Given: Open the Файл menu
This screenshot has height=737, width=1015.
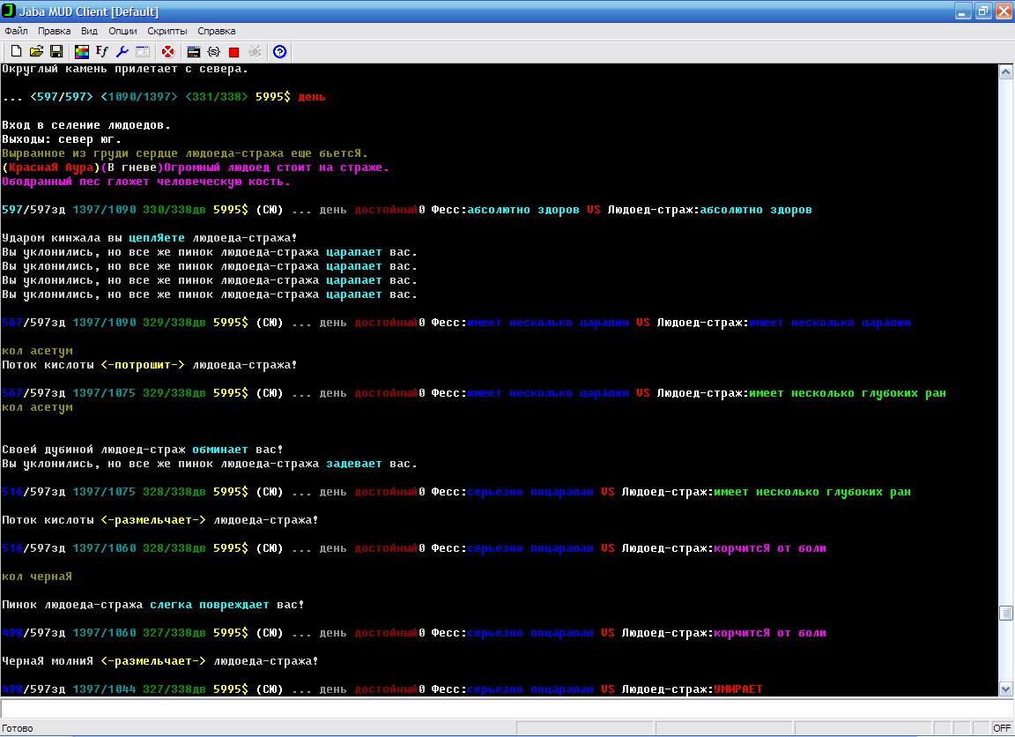Looking at the screenshot, I should (16, 31).
